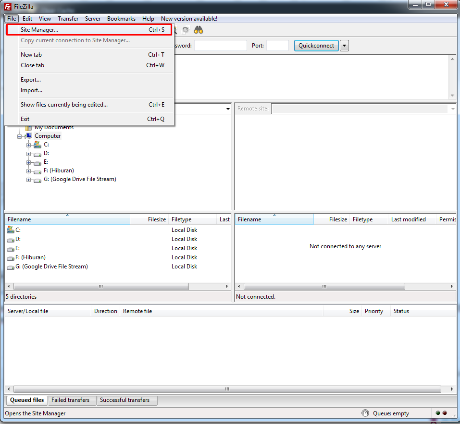Click G: drive icon in local tree

tap(37, 180)
